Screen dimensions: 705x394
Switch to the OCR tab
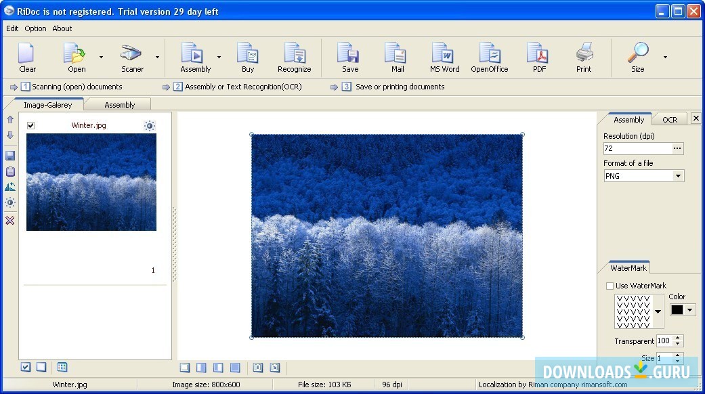[669, 120]
